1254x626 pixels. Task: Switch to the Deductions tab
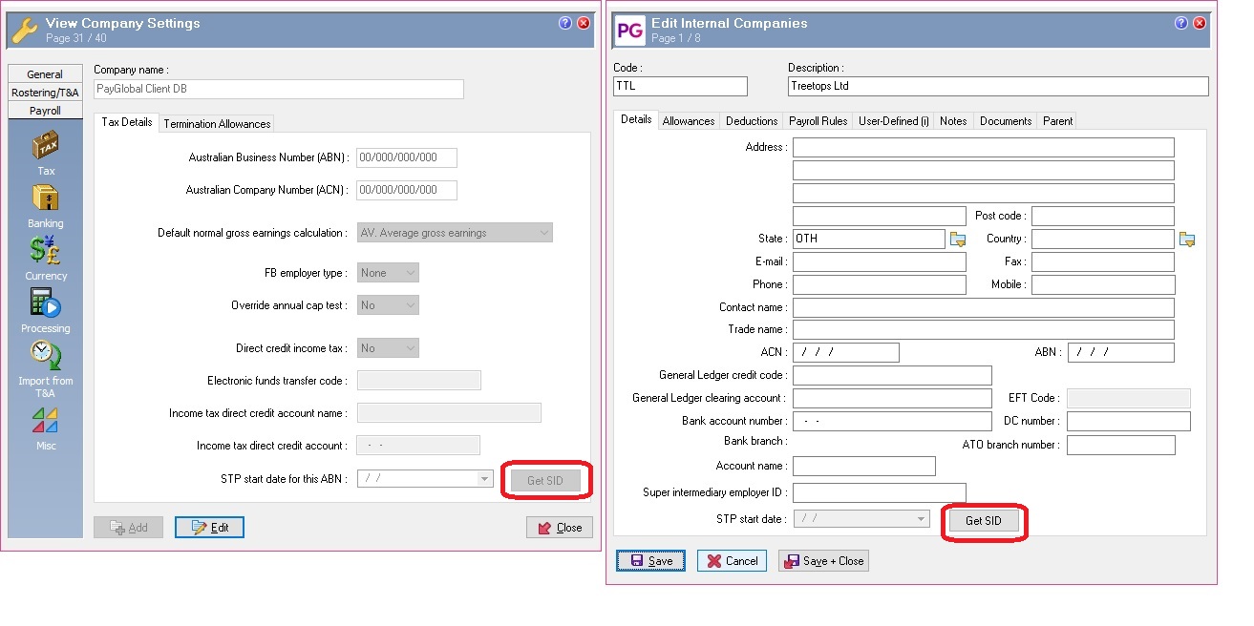pos(752,121)
